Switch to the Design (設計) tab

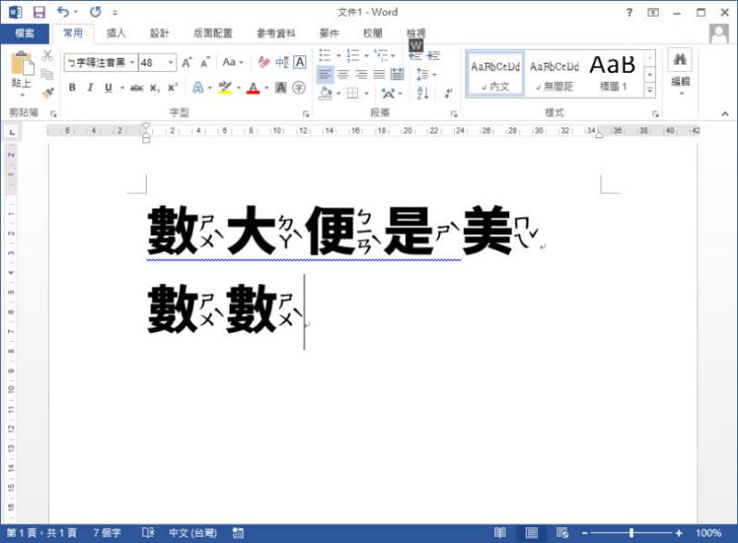click(x=159, y=33)
